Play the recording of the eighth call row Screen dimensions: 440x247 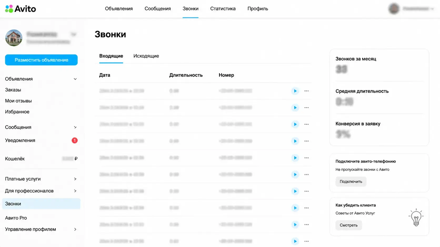click(295, 208)
